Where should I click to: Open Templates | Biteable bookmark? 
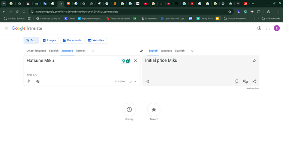pyautogui.click(x=118, y=19)
